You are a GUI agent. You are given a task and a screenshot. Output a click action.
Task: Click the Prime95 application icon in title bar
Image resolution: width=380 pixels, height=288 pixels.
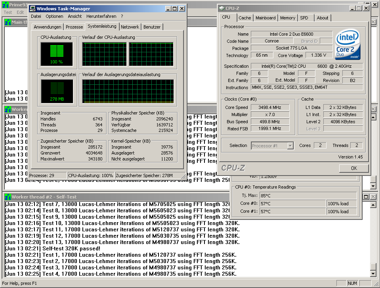point(6,4)
